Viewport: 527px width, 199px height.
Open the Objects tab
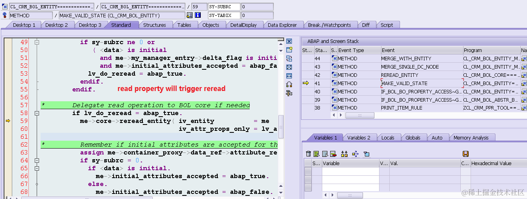[211, 25]
